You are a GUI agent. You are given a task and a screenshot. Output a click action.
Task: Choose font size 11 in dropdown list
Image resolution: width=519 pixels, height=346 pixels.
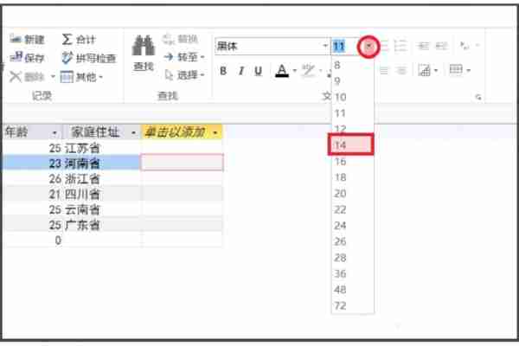(353, 113)
